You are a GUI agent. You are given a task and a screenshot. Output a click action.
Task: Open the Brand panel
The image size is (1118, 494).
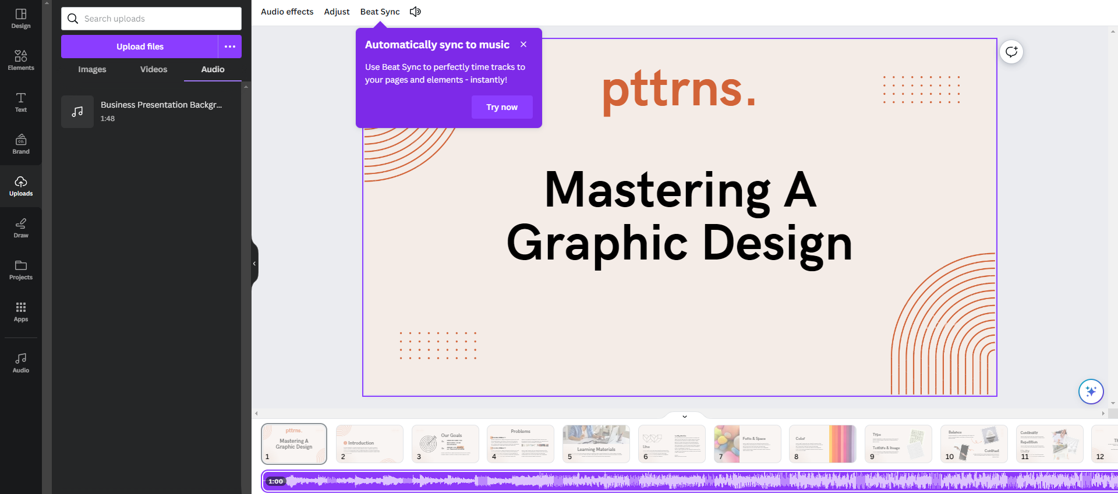[21, 144]
